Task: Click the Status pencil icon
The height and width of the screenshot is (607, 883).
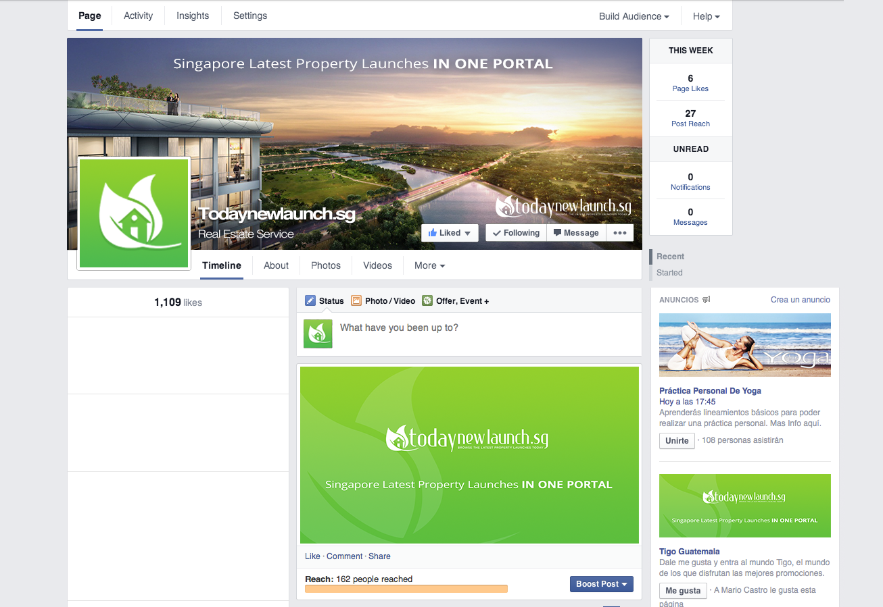Action: [x=310, y=300]
